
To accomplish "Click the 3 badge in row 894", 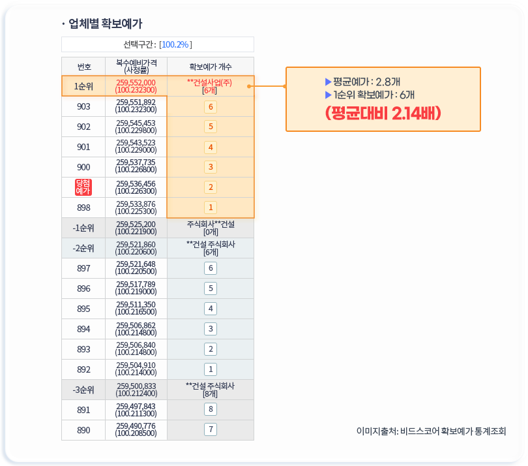I will point(211,329).
